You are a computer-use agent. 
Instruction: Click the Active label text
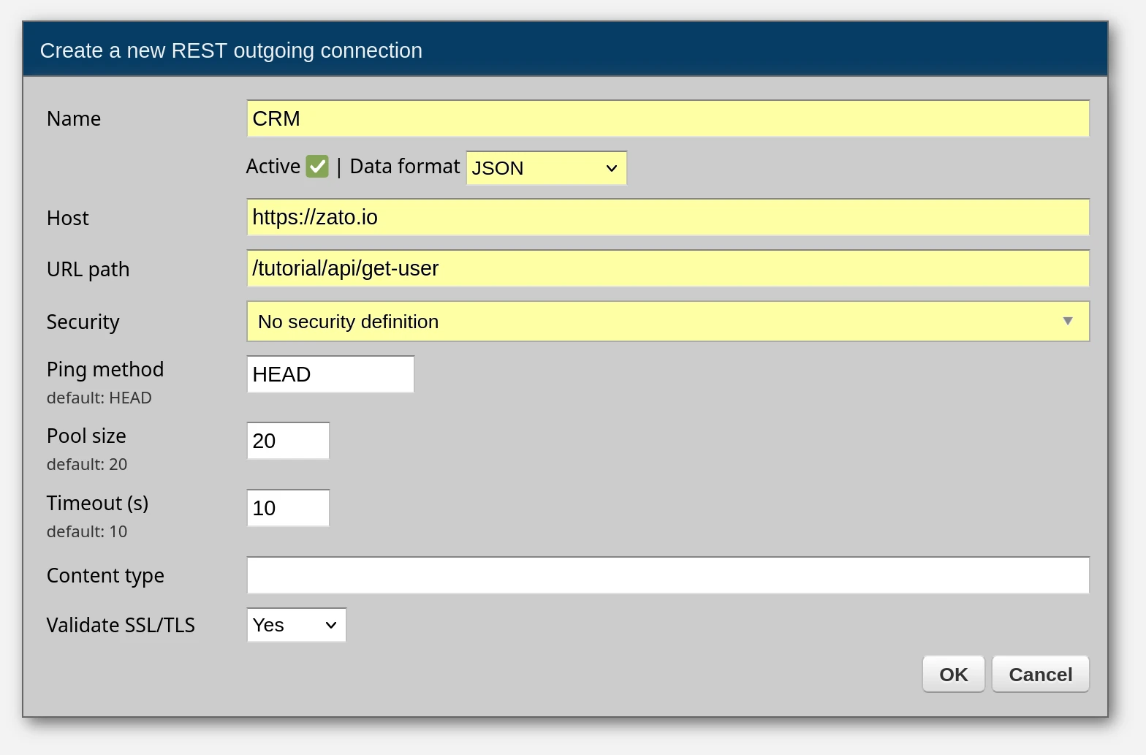pyautogui.click(x=273, y=167)
